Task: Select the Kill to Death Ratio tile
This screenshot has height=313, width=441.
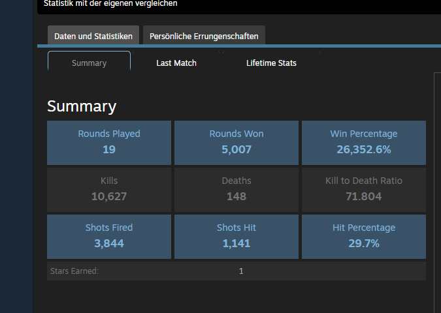Action: click(363, 189)
